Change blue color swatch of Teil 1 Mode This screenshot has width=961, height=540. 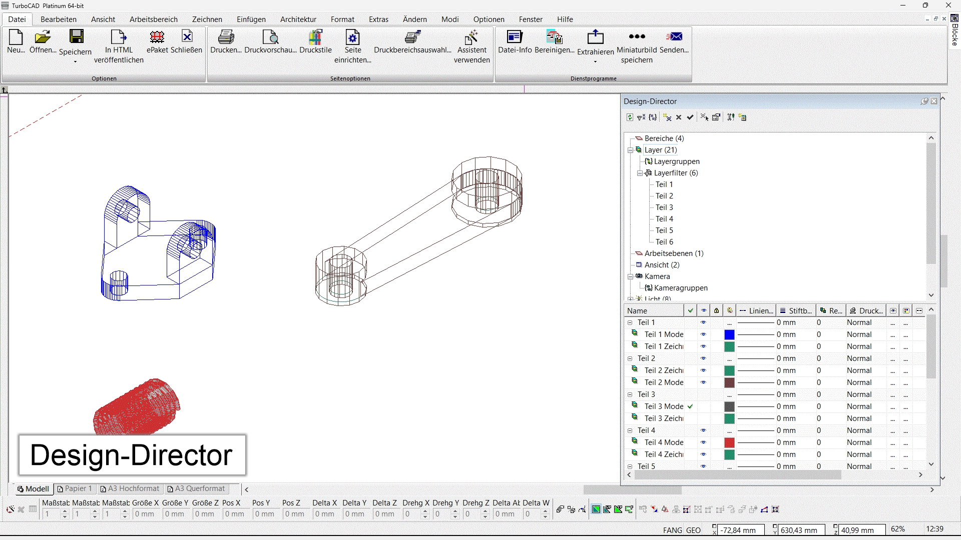click(729, 334)
